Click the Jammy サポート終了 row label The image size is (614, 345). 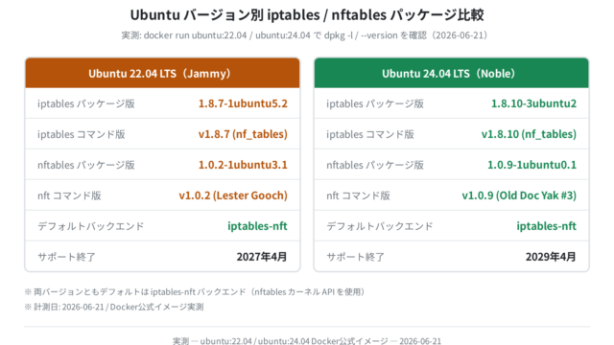66,257
